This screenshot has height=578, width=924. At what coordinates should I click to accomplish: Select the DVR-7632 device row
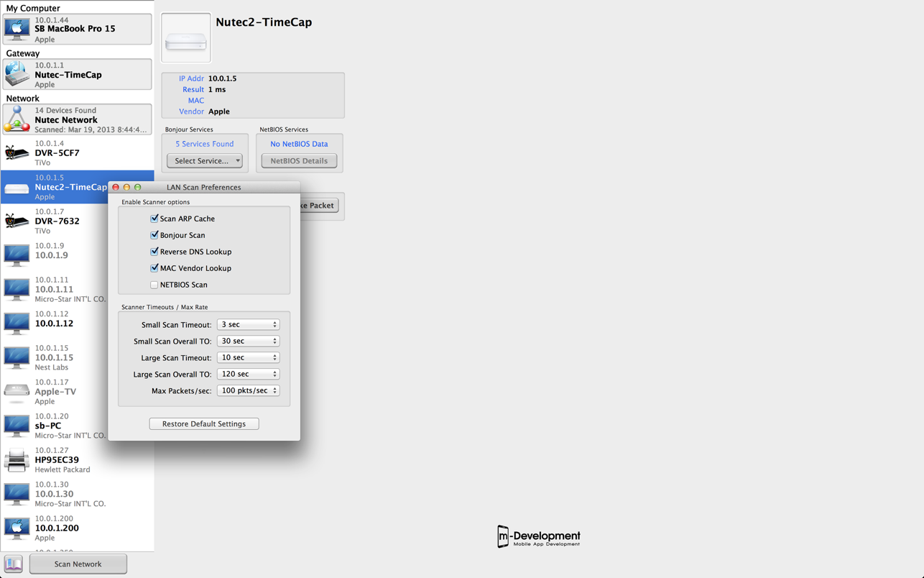point(54,221)
